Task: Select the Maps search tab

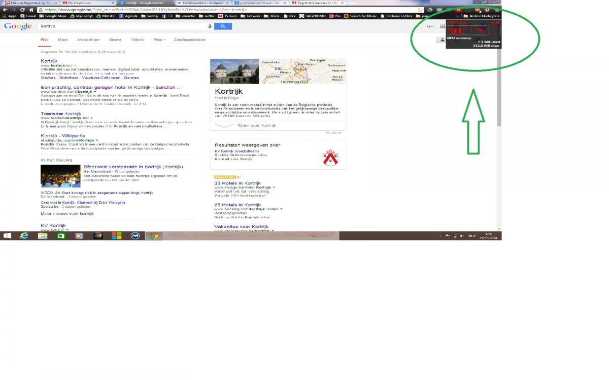Action: (x=62, y=40)
